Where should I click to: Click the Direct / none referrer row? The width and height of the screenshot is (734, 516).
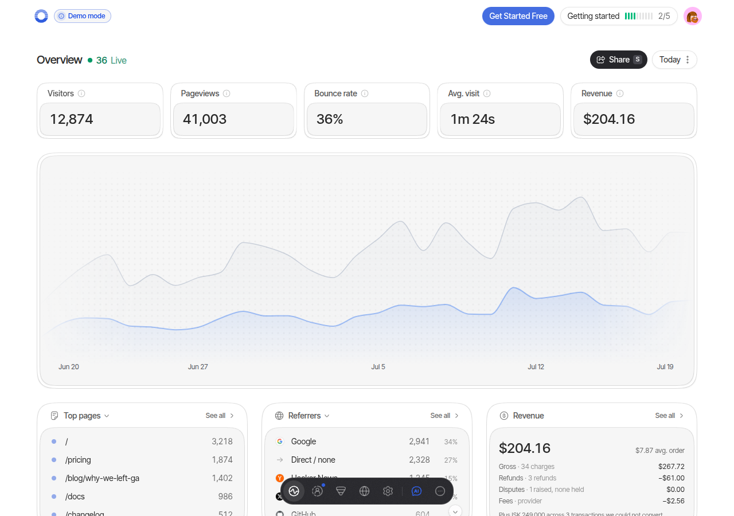coord(367,460)
